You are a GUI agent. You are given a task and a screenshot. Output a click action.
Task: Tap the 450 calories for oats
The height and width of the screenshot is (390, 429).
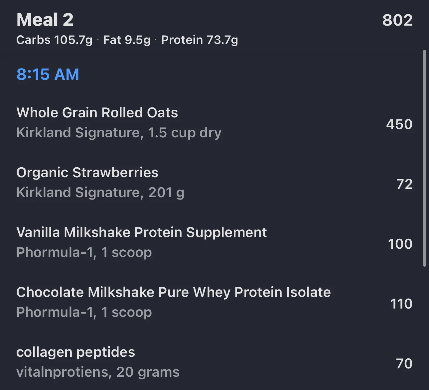[399, 124]
